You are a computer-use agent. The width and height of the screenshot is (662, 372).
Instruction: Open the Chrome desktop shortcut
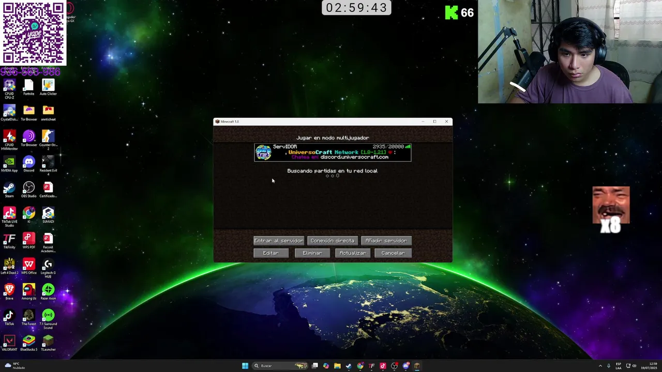click(x=29, y=215)
